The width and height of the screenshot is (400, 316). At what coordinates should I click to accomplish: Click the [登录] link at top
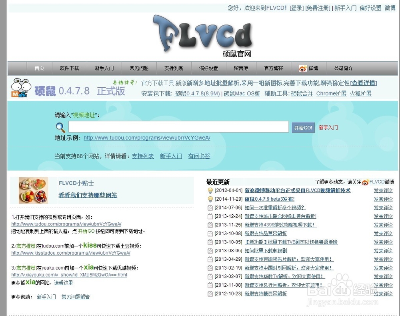(296, 8)
